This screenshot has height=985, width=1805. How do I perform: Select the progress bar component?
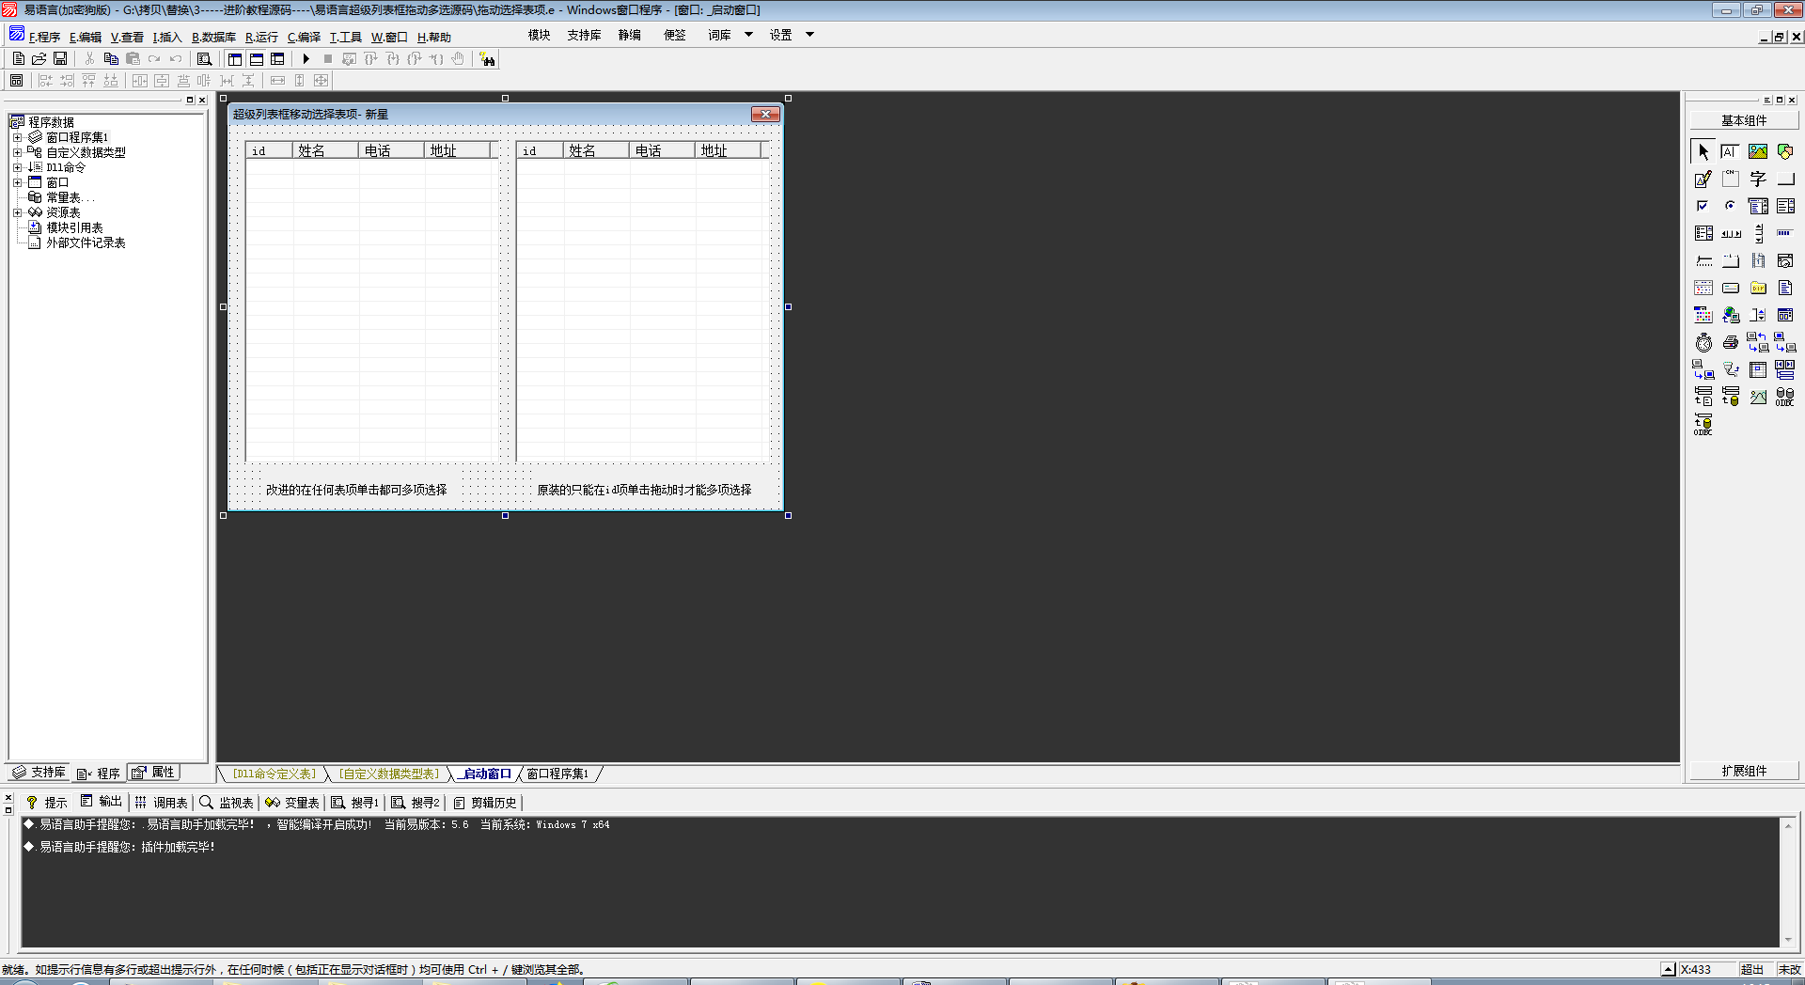point(1785,233)
